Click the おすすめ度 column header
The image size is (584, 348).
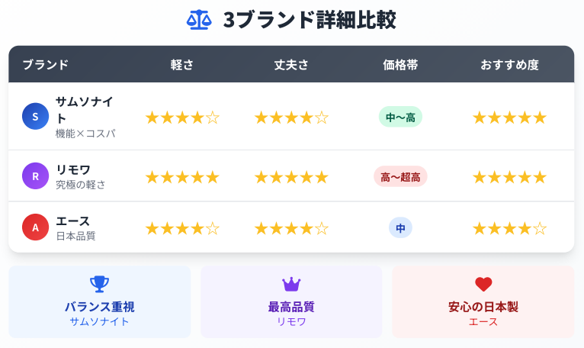pos(509,65)
